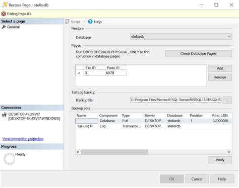Click the pencil edit marker in page row
The height and width of the screenshot is (188, 239).
click(79, 73)
